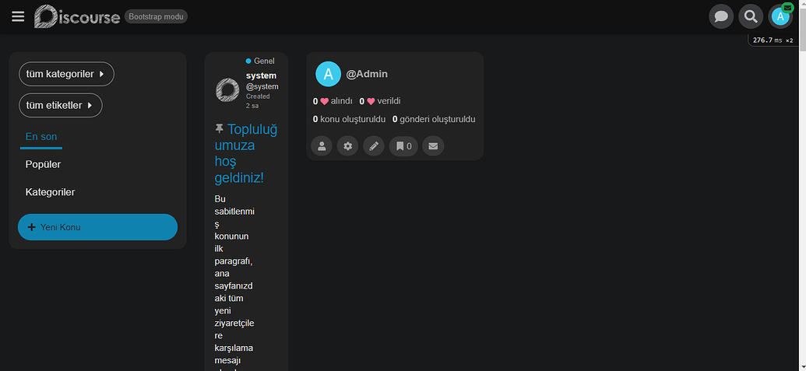Click the 'Bootstrap modu' badge
This screenshot has width=806, height=371.
[x=156, y=16]
